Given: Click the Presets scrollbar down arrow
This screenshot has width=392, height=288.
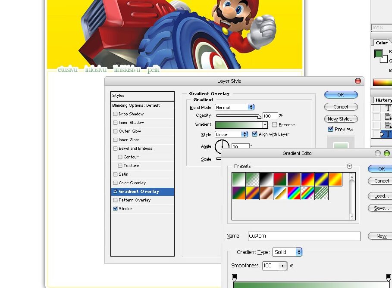Looking at the screenshot, I should point(352,217).
